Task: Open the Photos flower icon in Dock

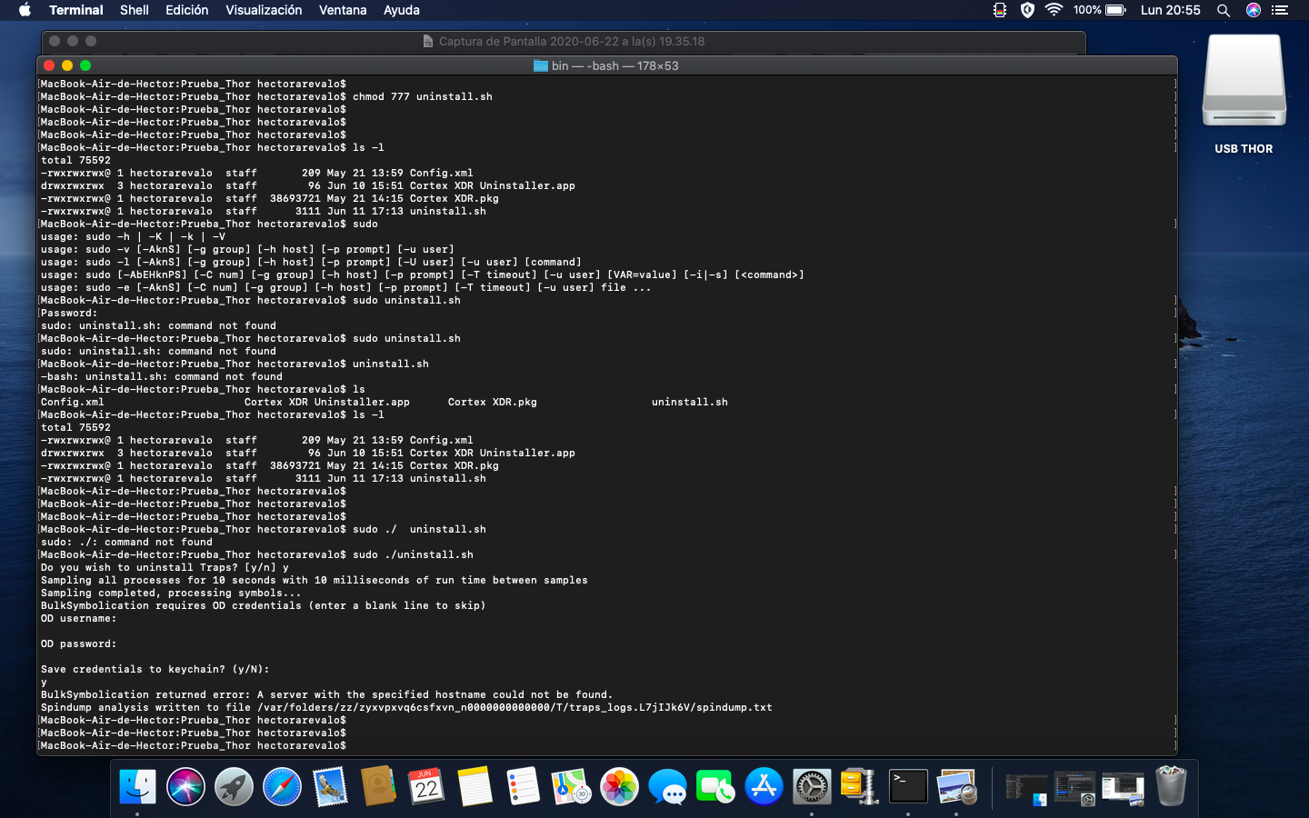Action: click(x=619, y=787)
